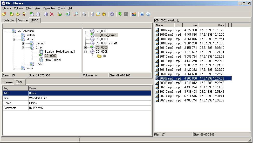Image resolution: width=253 pixels, height=143 pixels.
Task: Expand the Installs tree node
Action: click(14, 35)
